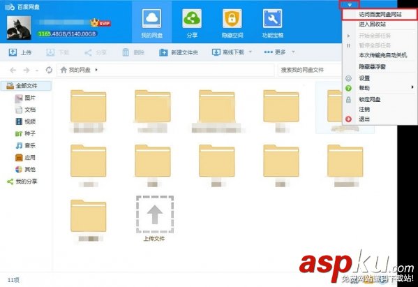Open the main menu dropdown triangle
418x287 pixels.
click(350, 4)
